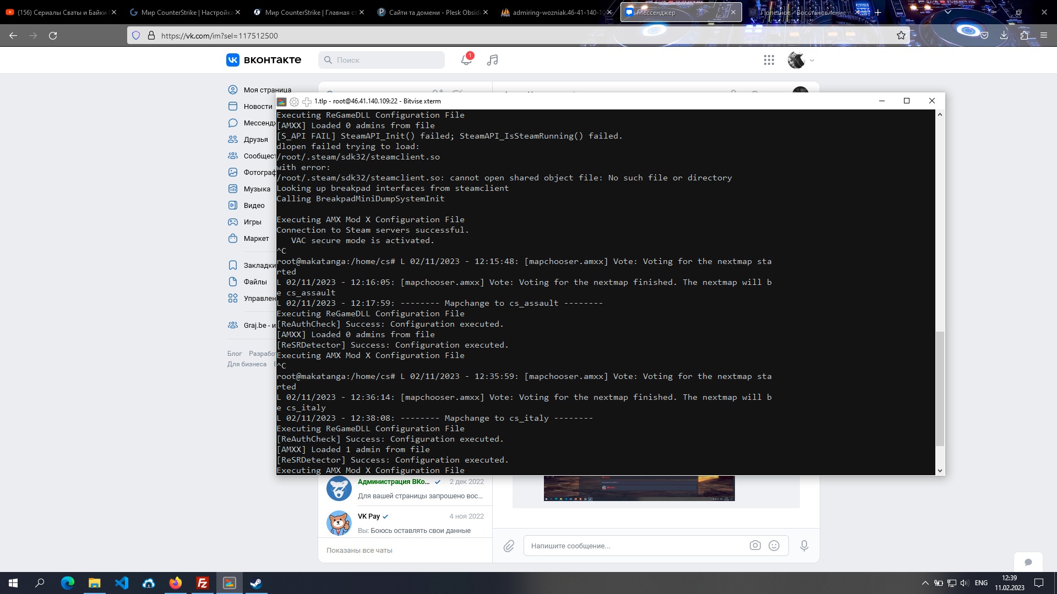Open VK Pay chat conversation
This screenshot has height=594, width=1057.
click(405, 523)
